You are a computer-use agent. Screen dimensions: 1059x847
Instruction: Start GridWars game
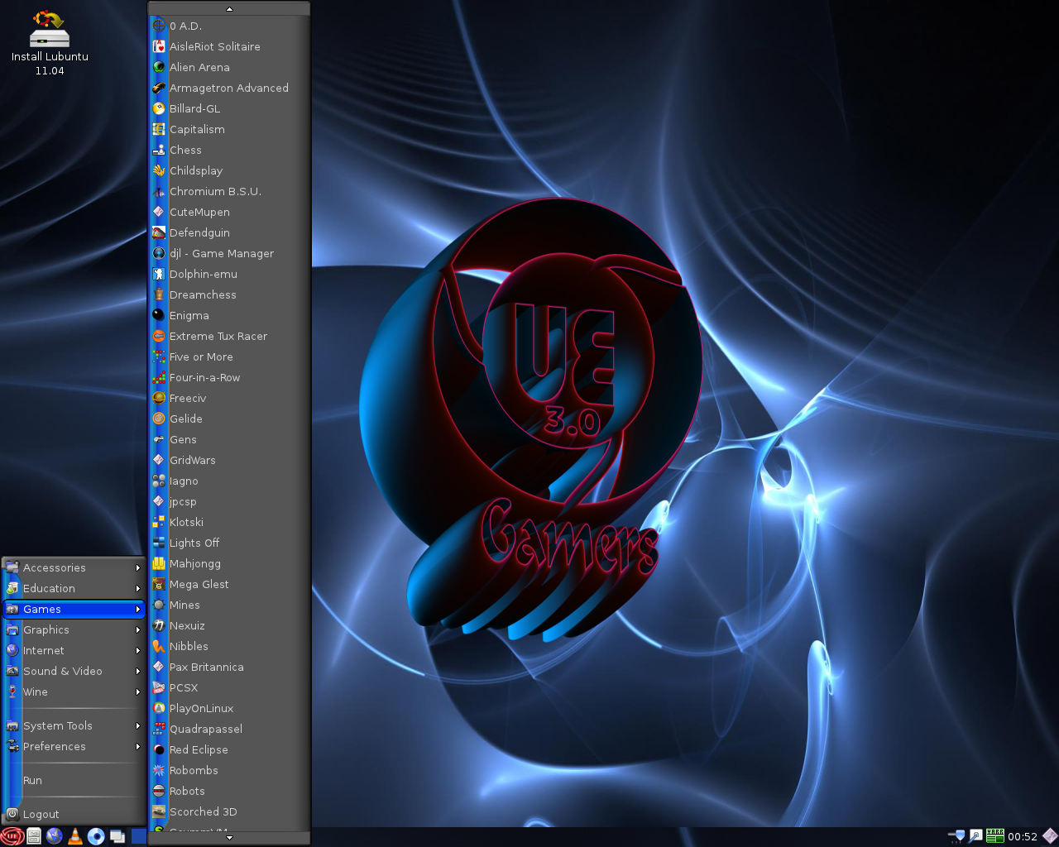point(229,460)
